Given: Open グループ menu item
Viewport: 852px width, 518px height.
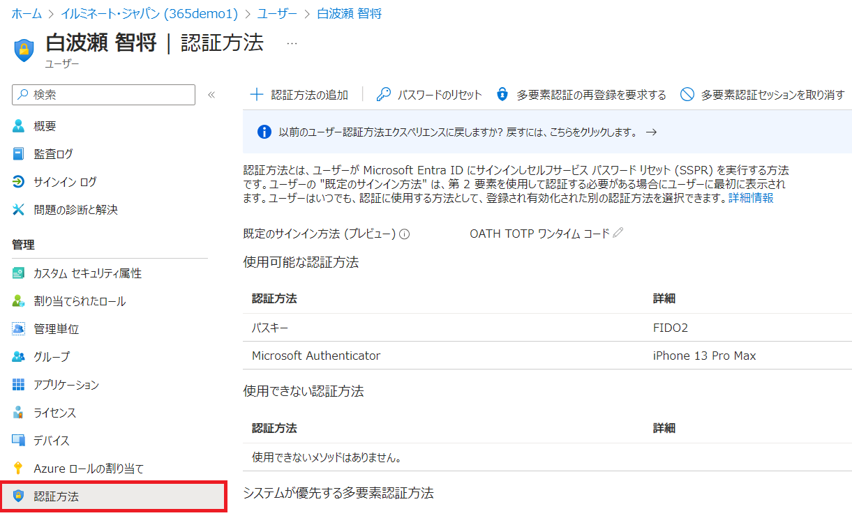Looking at the screenshot, I should [52, 357].
